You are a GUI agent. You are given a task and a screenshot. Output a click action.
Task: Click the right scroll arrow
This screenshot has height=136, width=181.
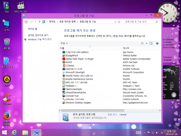(x=160, y=110)
